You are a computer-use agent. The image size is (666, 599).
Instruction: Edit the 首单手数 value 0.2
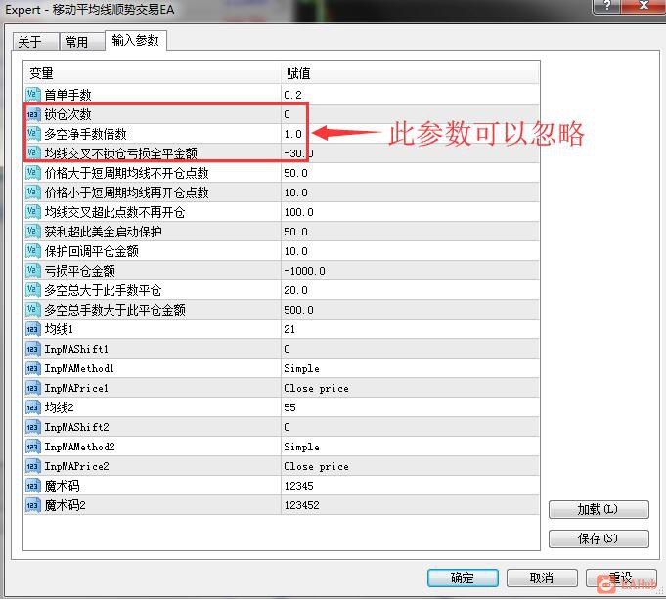(410, 94)
